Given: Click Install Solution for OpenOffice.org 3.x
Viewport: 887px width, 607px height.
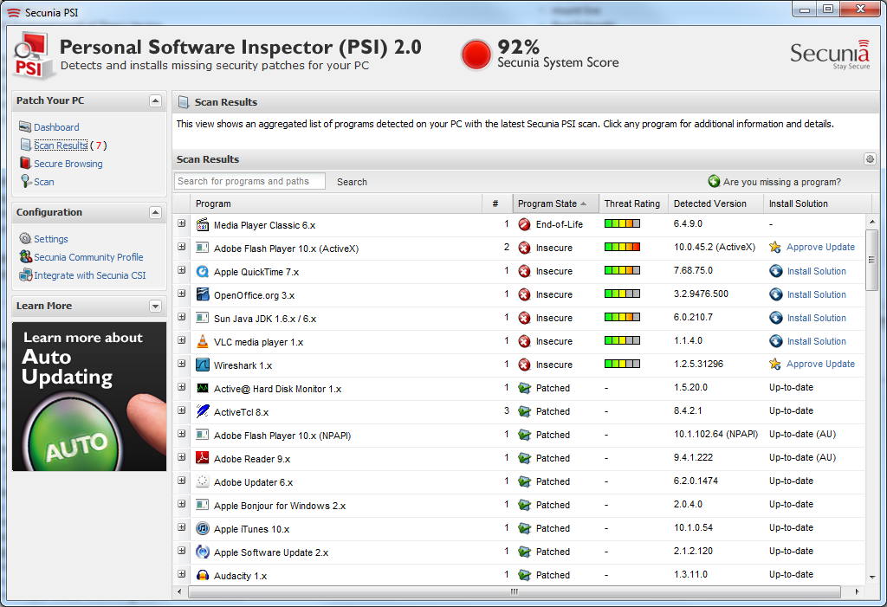Looking at the screenshot, I should [x=816, y=294].
